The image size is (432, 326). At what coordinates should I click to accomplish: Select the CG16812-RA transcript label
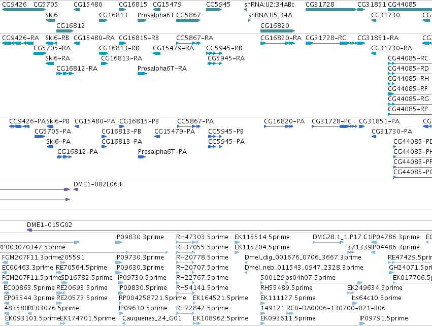click(x=77, y=69)
